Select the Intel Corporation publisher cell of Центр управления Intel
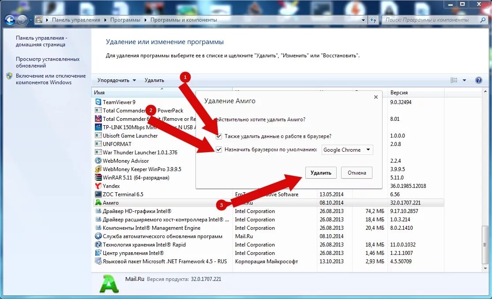492x299 pixels. point(255,253)
